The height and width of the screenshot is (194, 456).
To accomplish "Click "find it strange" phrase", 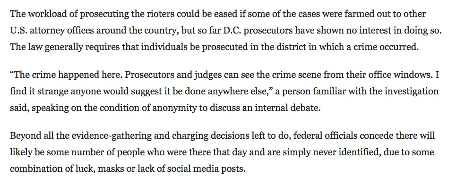I will (x=37, y=92).
